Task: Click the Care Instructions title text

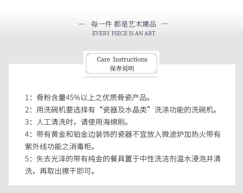Action: point(122,59)
